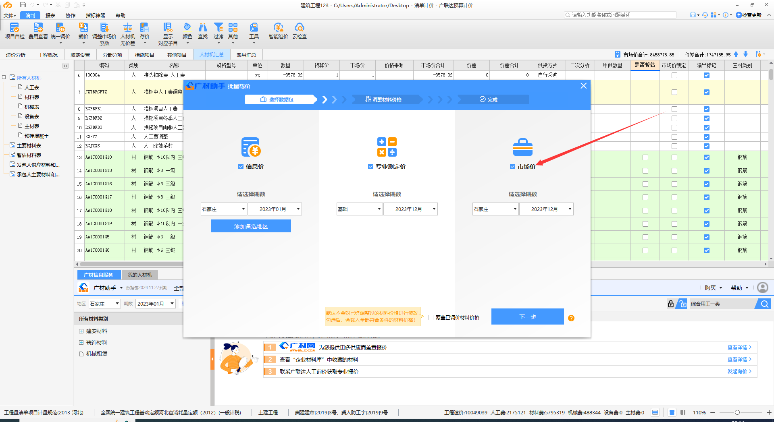
Task: Click the user avatar icon
Action: tap(763, 288)
